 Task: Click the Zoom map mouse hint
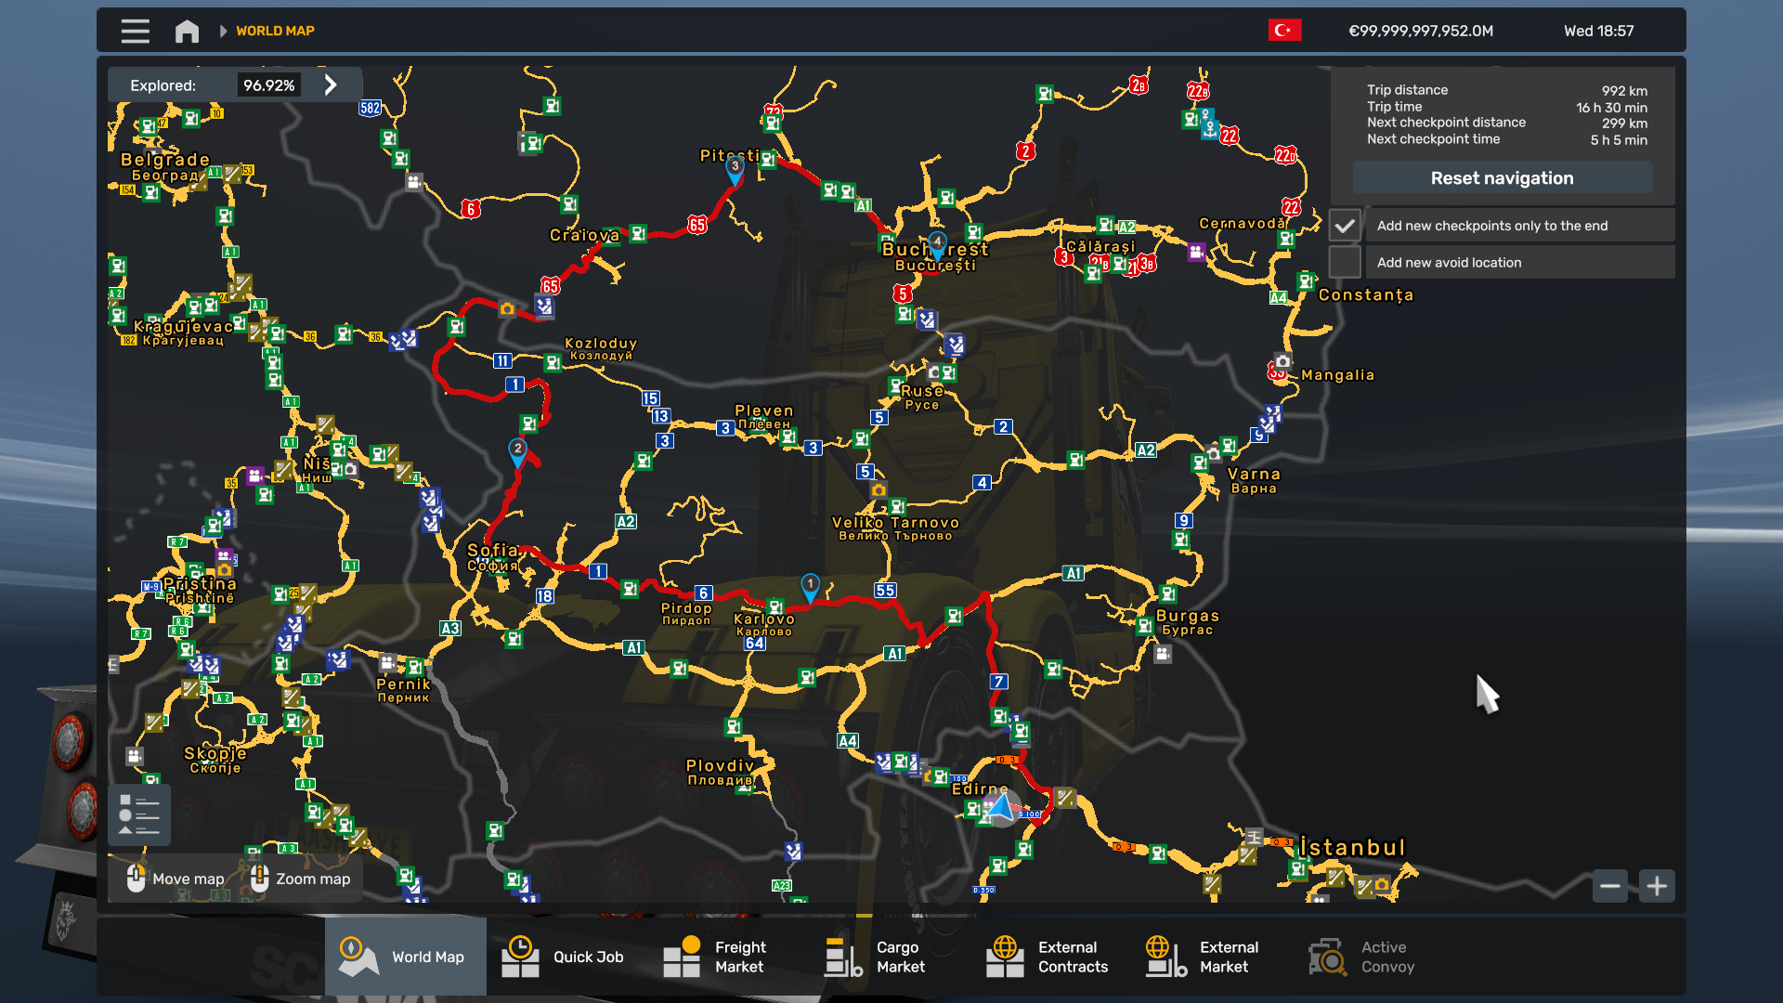[x=300, y=879]
